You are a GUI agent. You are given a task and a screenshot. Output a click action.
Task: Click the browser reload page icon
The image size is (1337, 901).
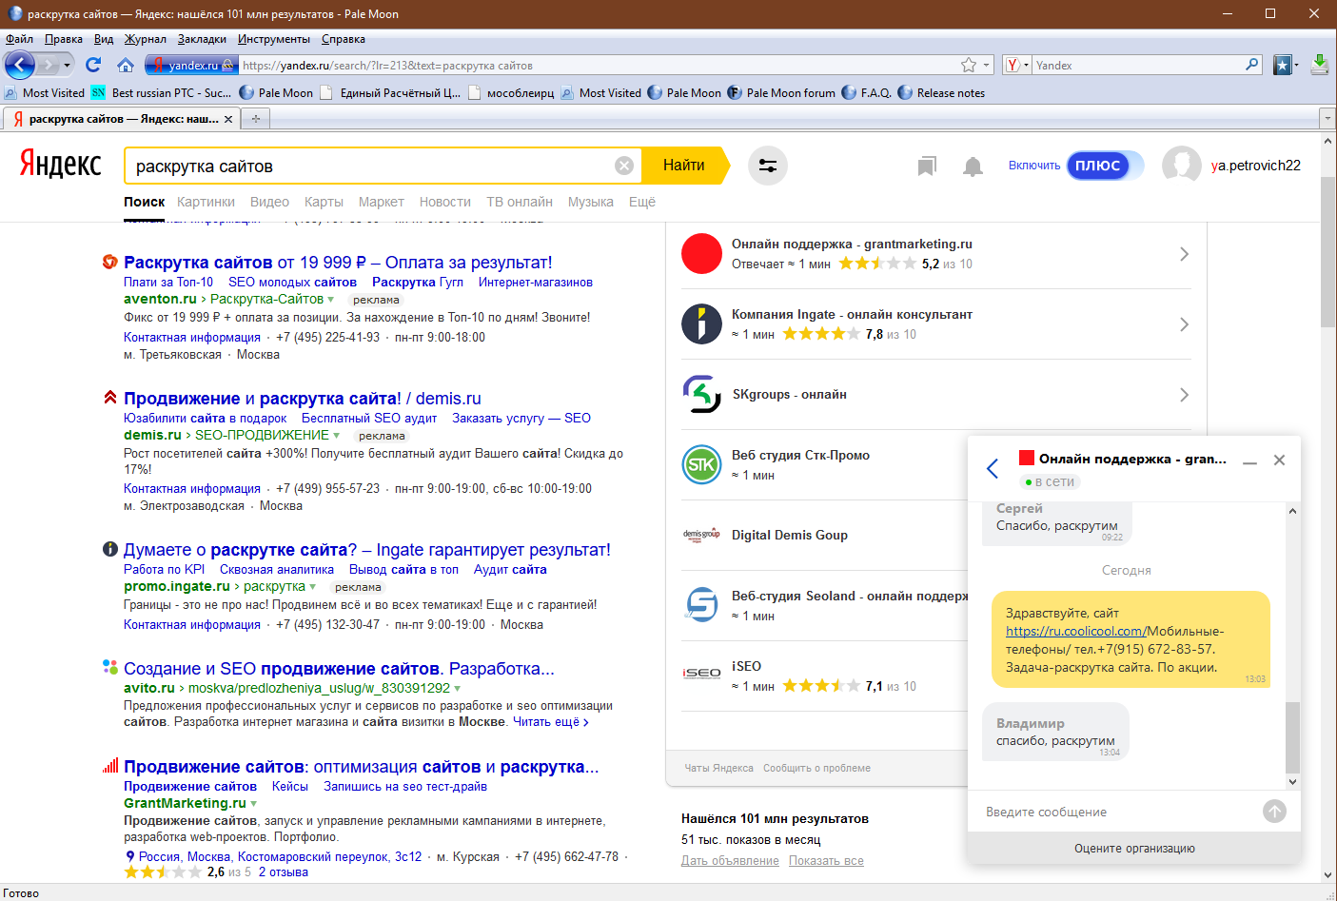click(x=93, y=65)
